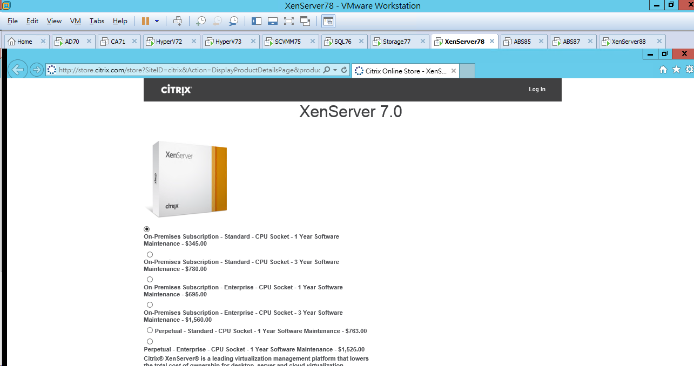This screenshot has height=366, width=694.
Task: Close the SQL76 VM tab
Action: pos(361,42)
